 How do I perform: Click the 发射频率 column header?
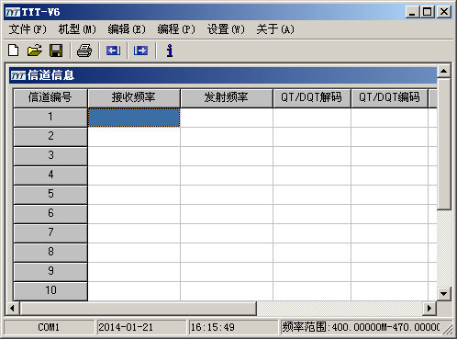click(x=227, y=98)
